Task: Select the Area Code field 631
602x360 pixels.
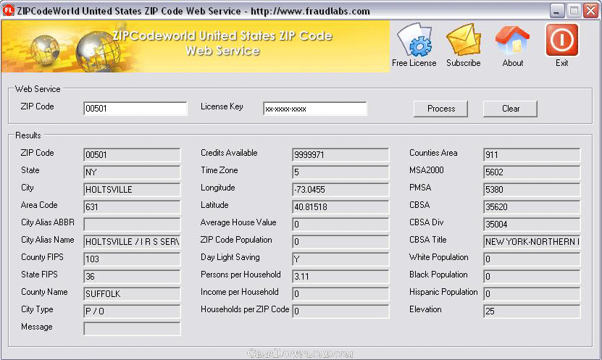Action: (132, 207)
